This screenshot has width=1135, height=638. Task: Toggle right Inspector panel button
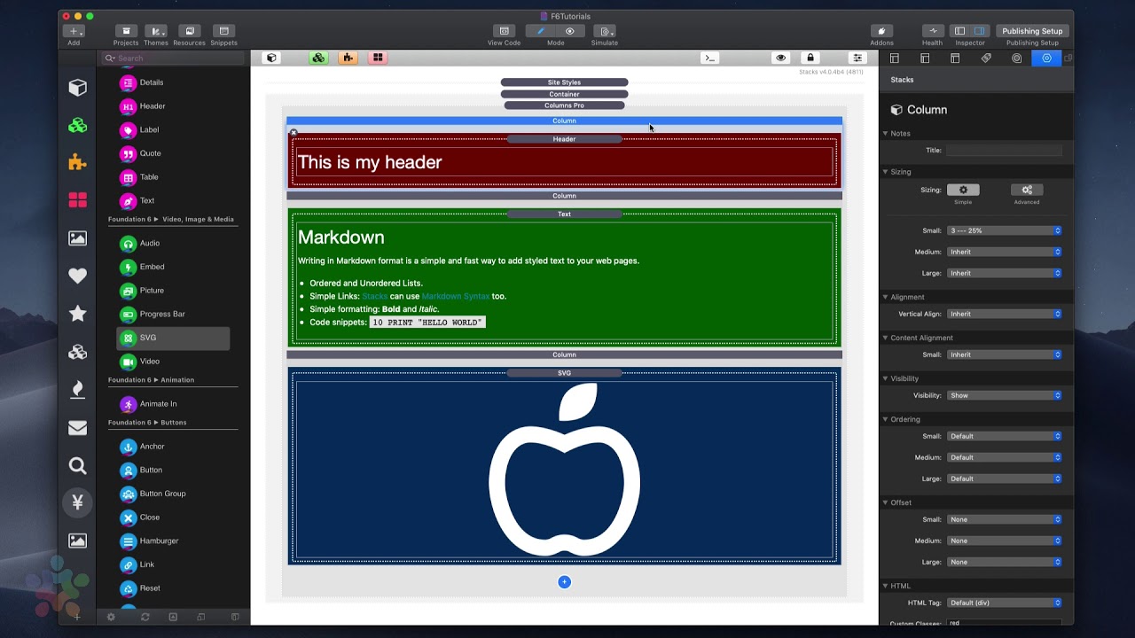click(x=980, y=31)
